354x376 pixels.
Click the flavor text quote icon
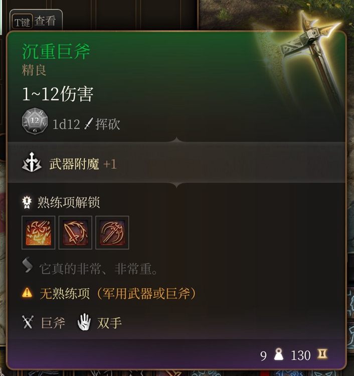28,265
